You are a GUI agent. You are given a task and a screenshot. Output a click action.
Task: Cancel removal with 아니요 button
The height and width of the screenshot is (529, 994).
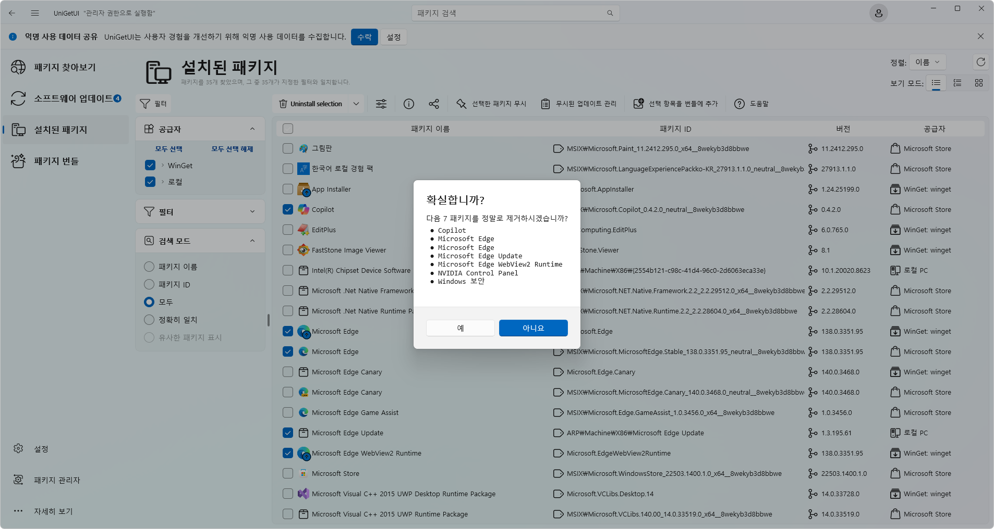coord(533,328)
